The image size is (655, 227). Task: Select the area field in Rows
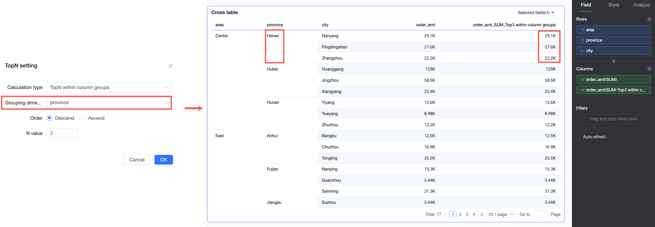614,30
